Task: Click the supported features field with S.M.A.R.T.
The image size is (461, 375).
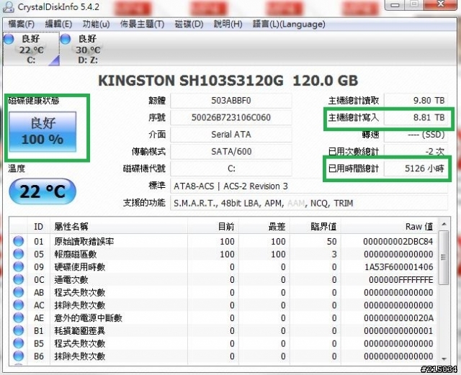Action: tap(309, 203)
